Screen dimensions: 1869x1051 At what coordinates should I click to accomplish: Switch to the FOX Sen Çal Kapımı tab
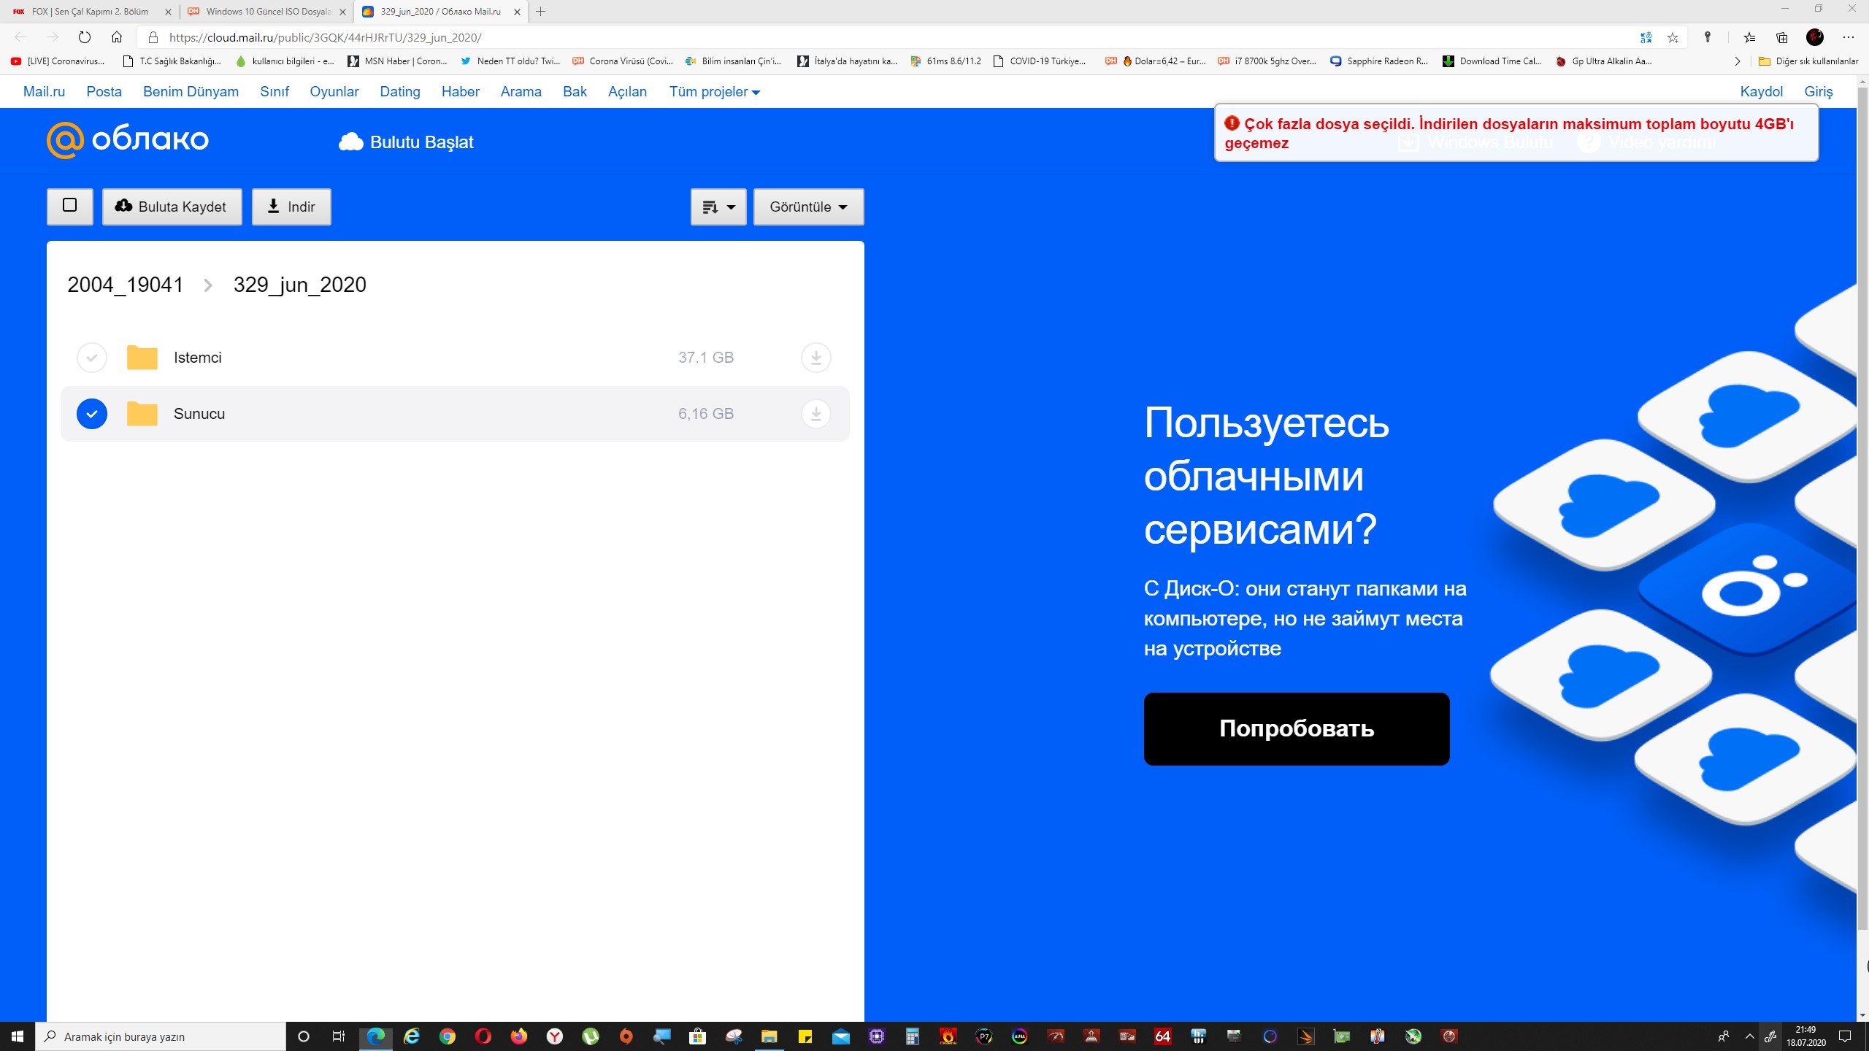89,12
